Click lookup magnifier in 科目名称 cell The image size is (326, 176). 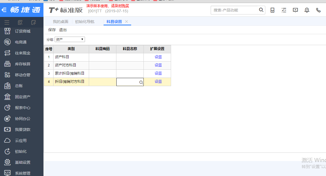[x=141, y=82]
